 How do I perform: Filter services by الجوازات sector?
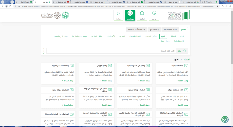[x=173, y=36]
